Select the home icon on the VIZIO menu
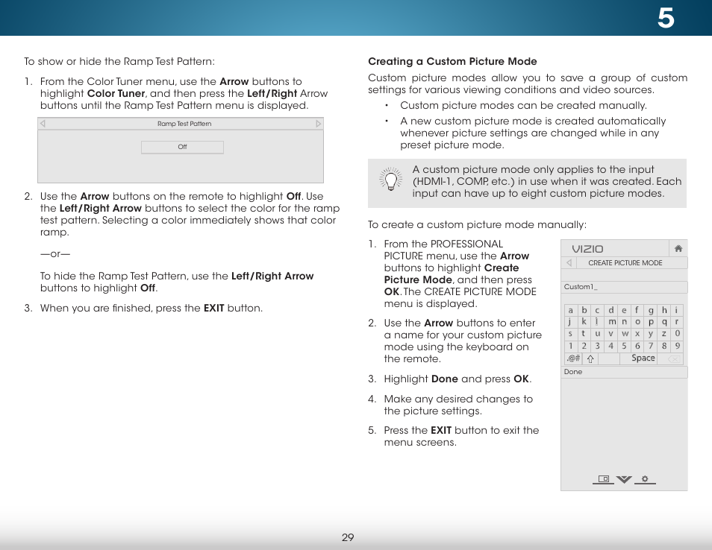Viewport: 712px width, 550px height. click(x=677, y=247)
